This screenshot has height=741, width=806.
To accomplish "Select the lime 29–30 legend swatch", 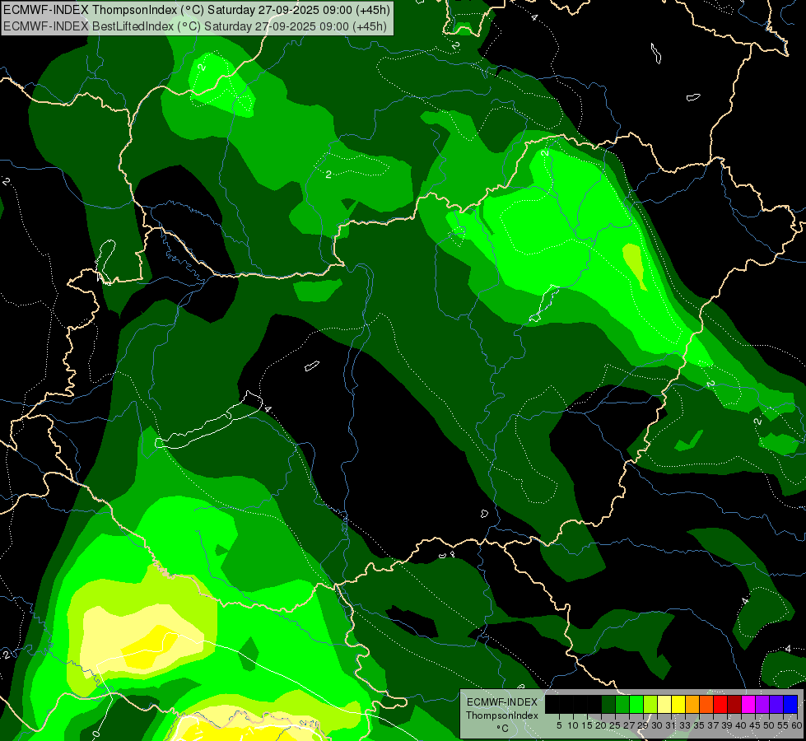I will pos(650,704).
